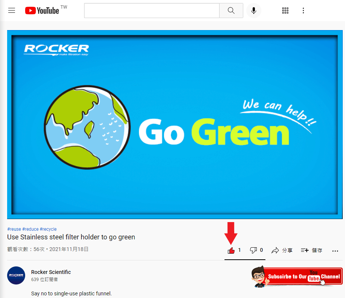The width and height of the screenshot is (345, 298).
Task: Open settings three-dot menu in header
Action: pos(303,11)
